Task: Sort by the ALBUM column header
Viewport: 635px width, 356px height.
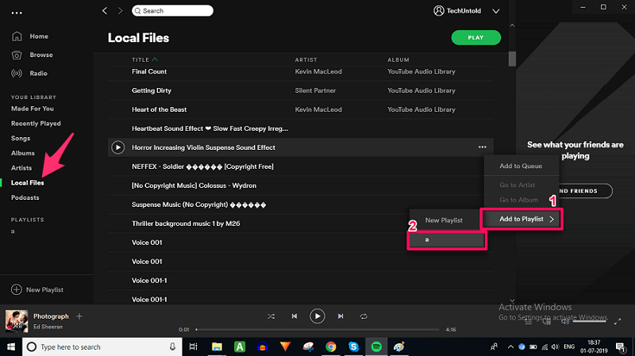Action: pyautogui.click(x=398, y=60)
